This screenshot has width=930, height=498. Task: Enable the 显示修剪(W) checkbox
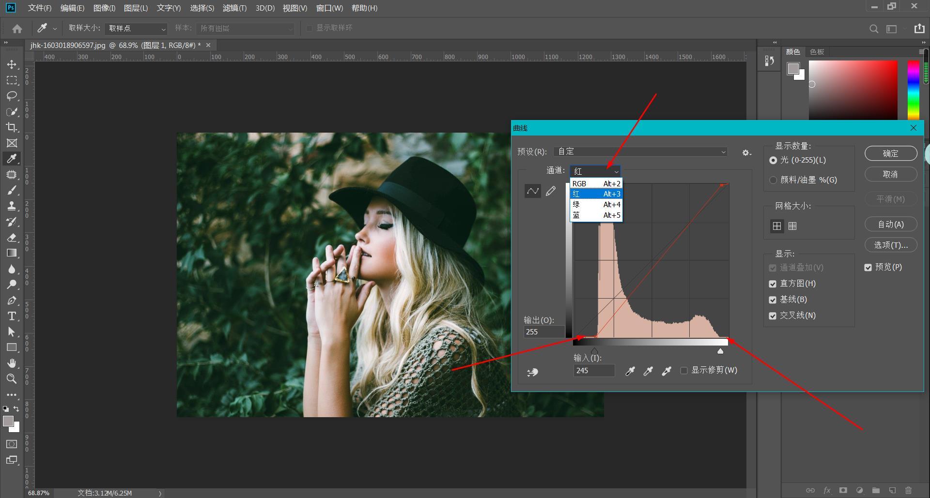(x=684, y=371)
